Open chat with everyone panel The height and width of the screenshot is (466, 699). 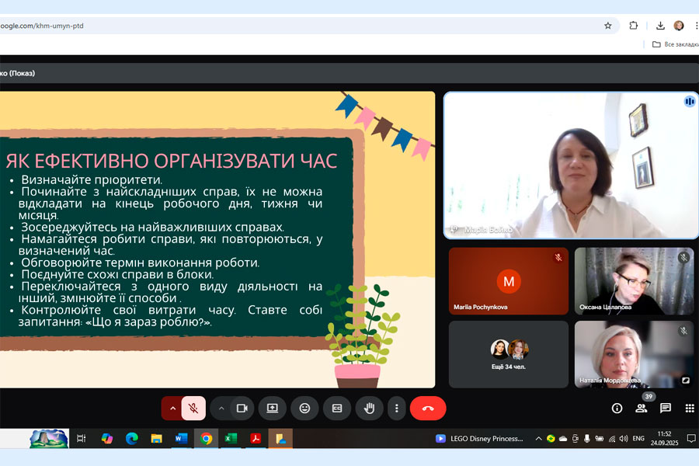[666, 408]
